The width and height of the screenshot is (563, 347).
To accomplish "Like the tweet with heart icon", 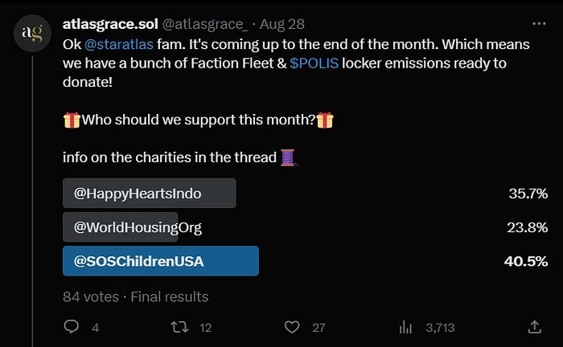I will [292, 327].
